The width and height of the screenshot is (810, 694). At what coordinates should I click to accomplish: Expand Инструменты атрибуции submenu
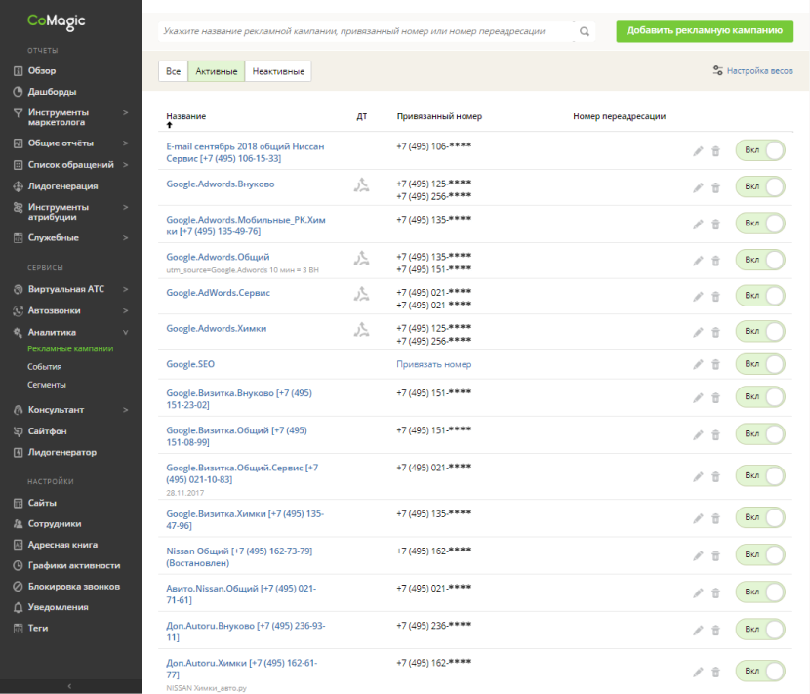(125, 207)
